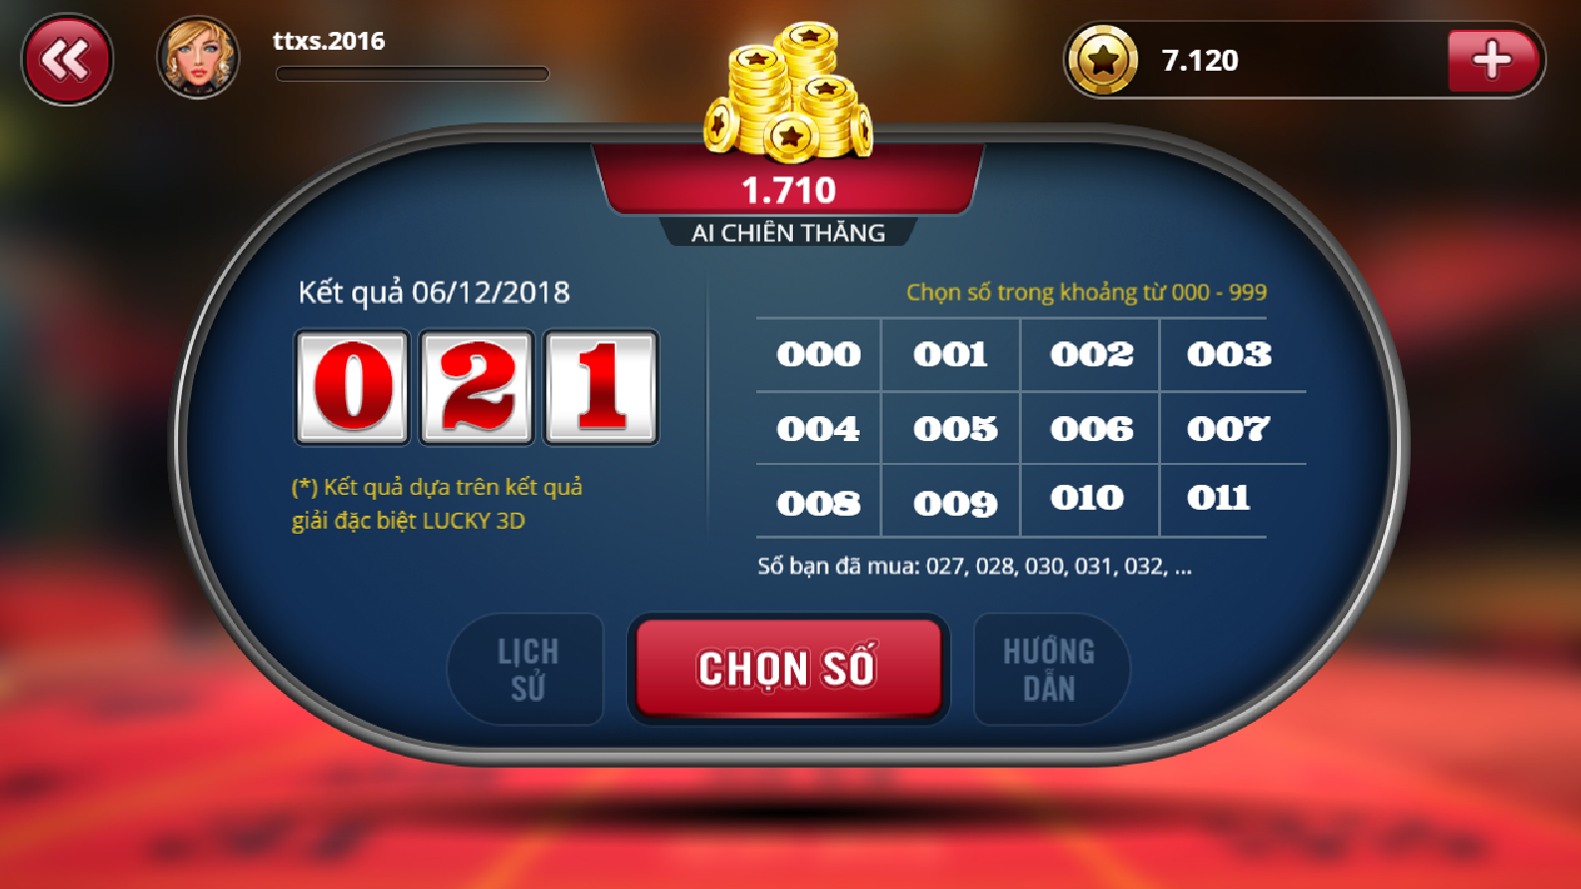Open the purchased numbers list text

(974, 566)
